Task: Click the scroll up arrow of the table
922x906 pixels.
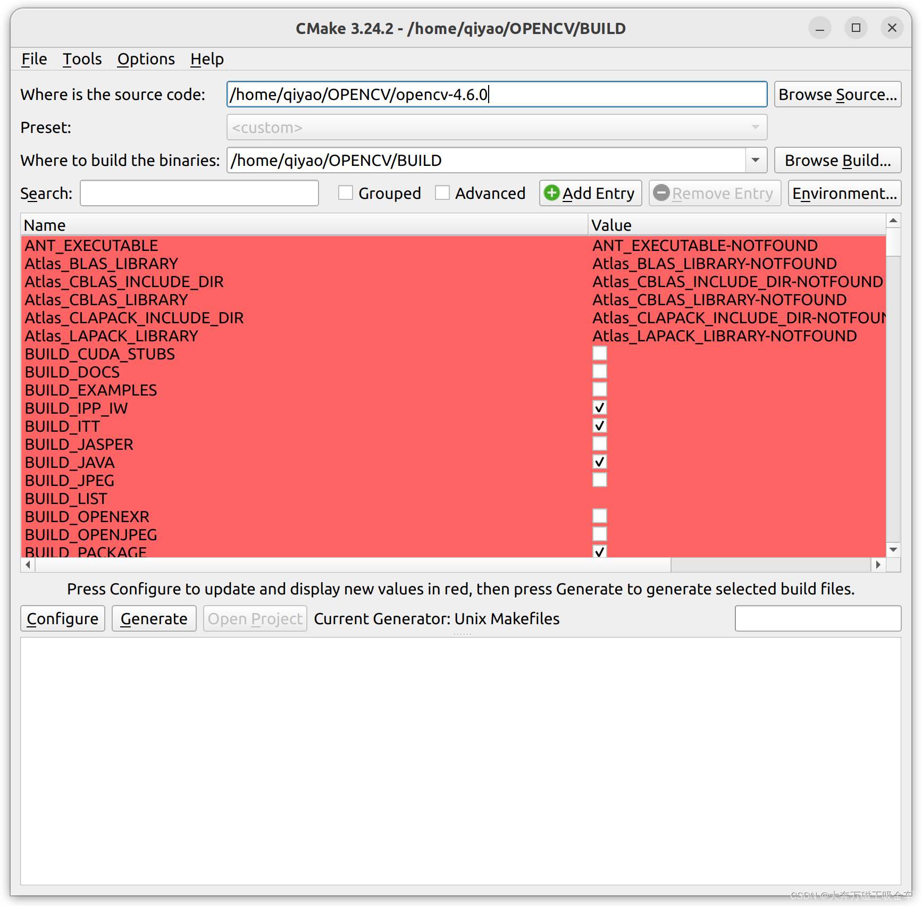Action: [893, 221]
